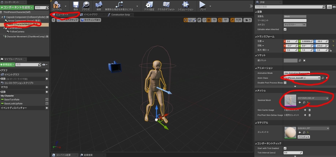Toggle Editable when Inherited checkbox
Screen dimensions: 336x157
(285, 29)
